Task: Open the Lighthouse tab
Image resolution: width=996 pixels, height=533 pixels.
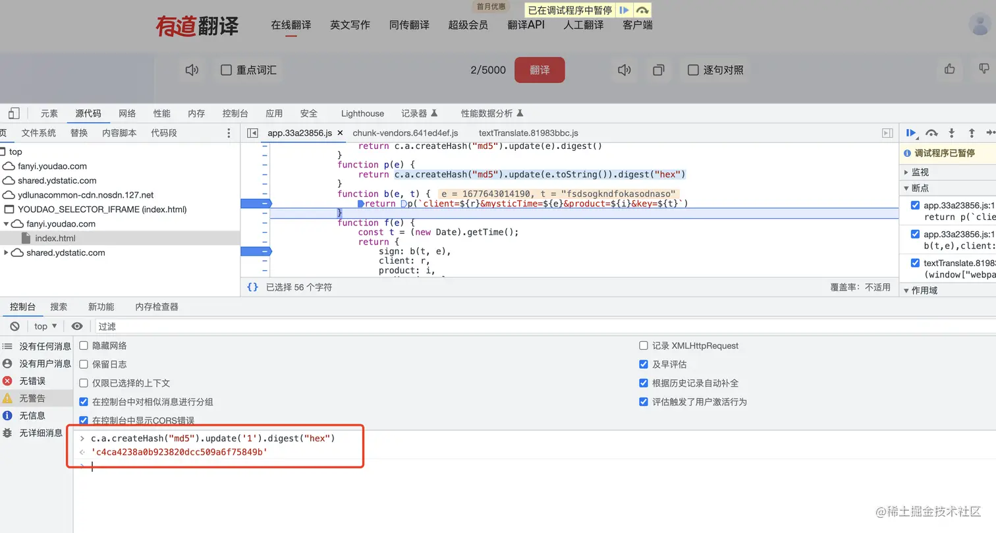Action: tap(362, 113)
